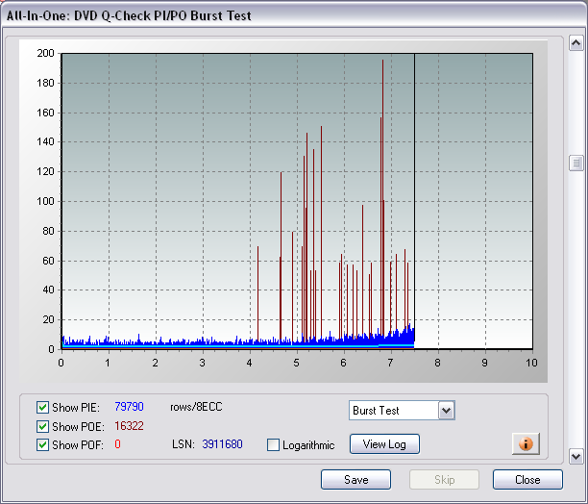Click the scroll down arrow on the right scrollbar
Image resolution: width=588 pixels, height=504 pixels.
pyautogui.click(x=576, y=456)
